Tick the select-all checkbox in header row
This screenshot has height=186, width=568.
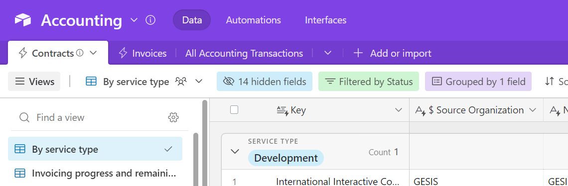pos(234,109)
